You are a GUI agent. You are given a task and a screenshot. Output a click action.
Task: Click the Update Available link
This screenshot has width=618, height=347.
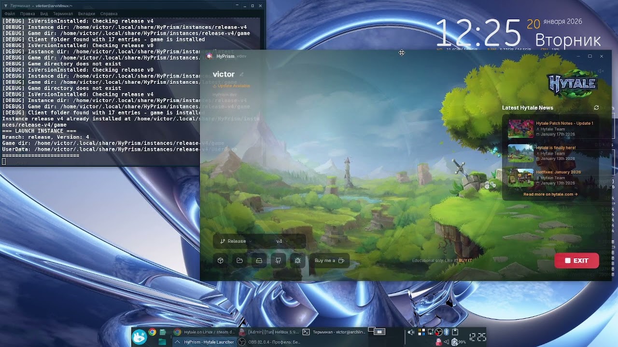pos(232,86)
